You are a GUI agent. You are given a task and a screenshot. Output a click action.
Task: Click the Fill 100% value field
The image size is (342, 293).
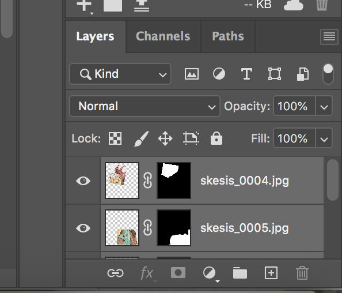(x=294, y=138)
